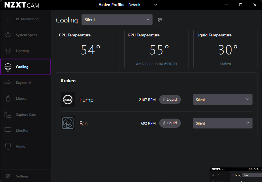Click the NZXT CAM Lighting preview thumbnail
Viewport: 262px width, 182px height.
click(x=236, y=175)
